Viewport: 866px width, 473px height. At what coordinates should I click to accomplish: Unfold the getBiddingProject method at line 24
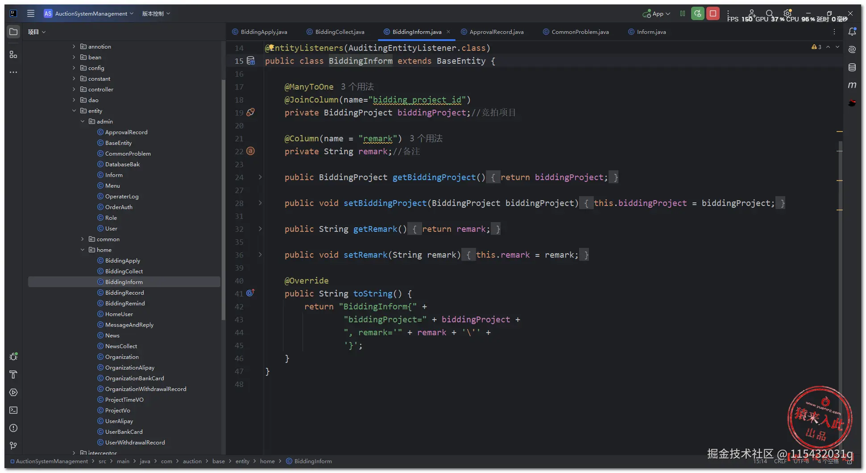point(260,177)
